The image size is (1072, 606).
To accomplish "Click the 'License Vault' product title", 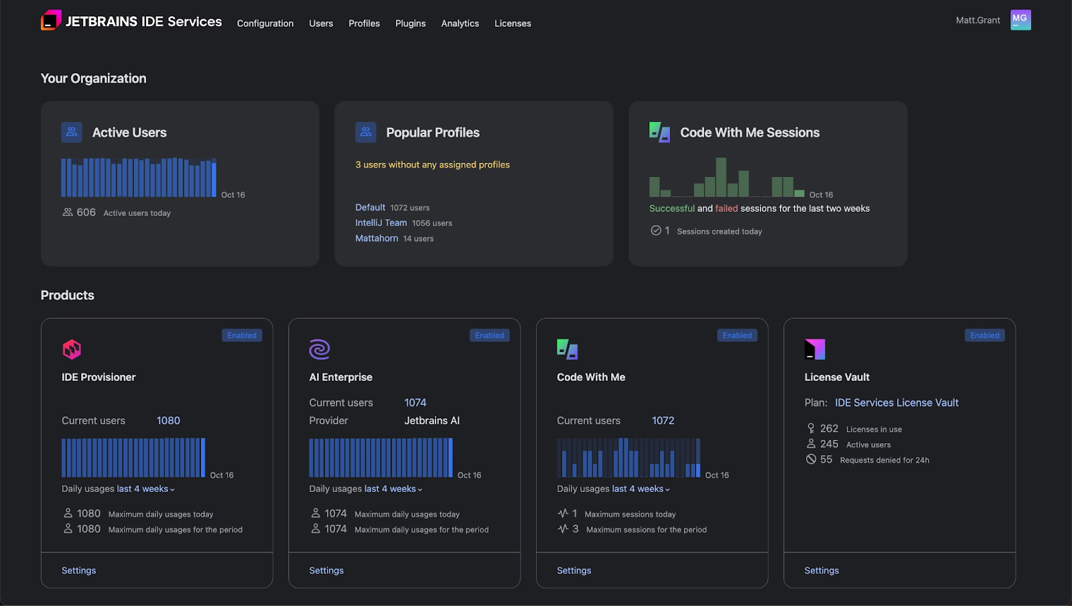I will pyautogui.click(x=837, y=377).
